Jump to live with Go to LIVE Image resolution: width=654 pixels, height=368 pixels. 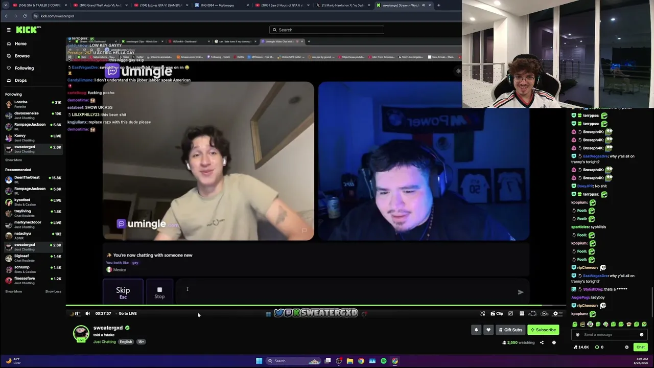tap(128, 313)
